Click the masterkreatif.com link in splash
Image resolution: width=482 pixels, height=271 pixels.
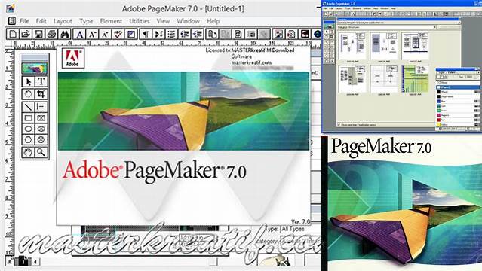[x=251, y=62]
